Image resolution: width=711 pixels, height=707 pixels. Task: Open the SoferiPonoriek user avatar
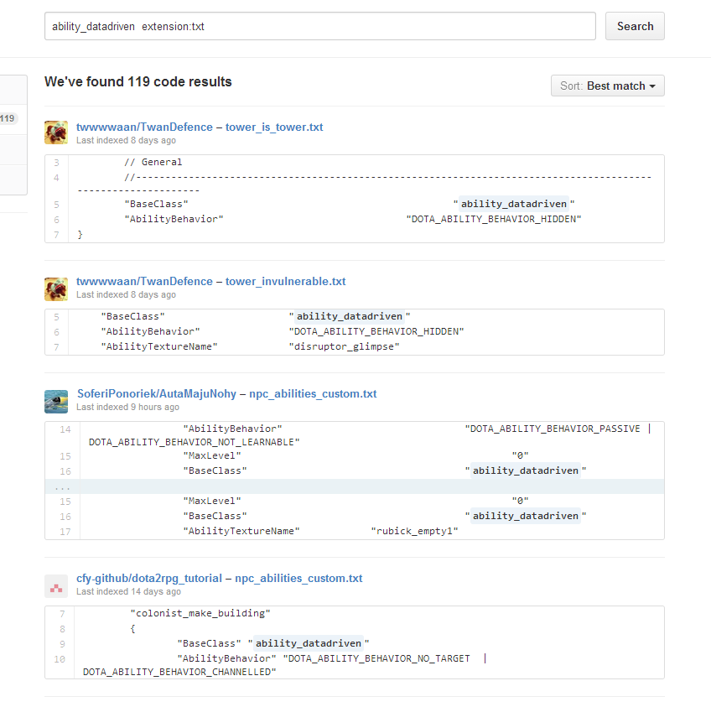[56, 401]
